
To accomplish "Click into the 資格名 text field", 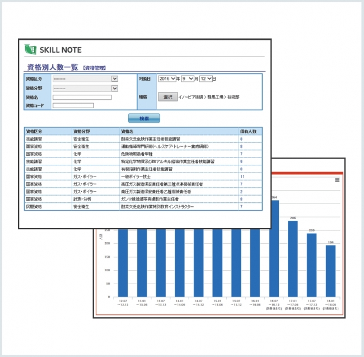I will click(82, 97).
